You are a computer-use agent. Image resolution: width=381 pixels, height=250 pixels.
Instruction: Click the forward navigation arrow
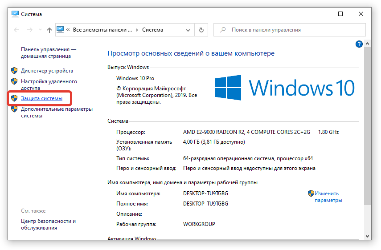[x=29, y=30]
